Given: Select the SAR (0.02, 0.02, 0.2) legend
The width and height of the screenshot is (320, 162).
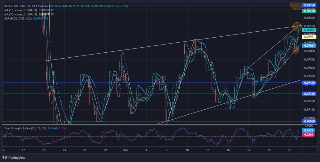Looking at the screenshot, I should (x=18, y=18).
